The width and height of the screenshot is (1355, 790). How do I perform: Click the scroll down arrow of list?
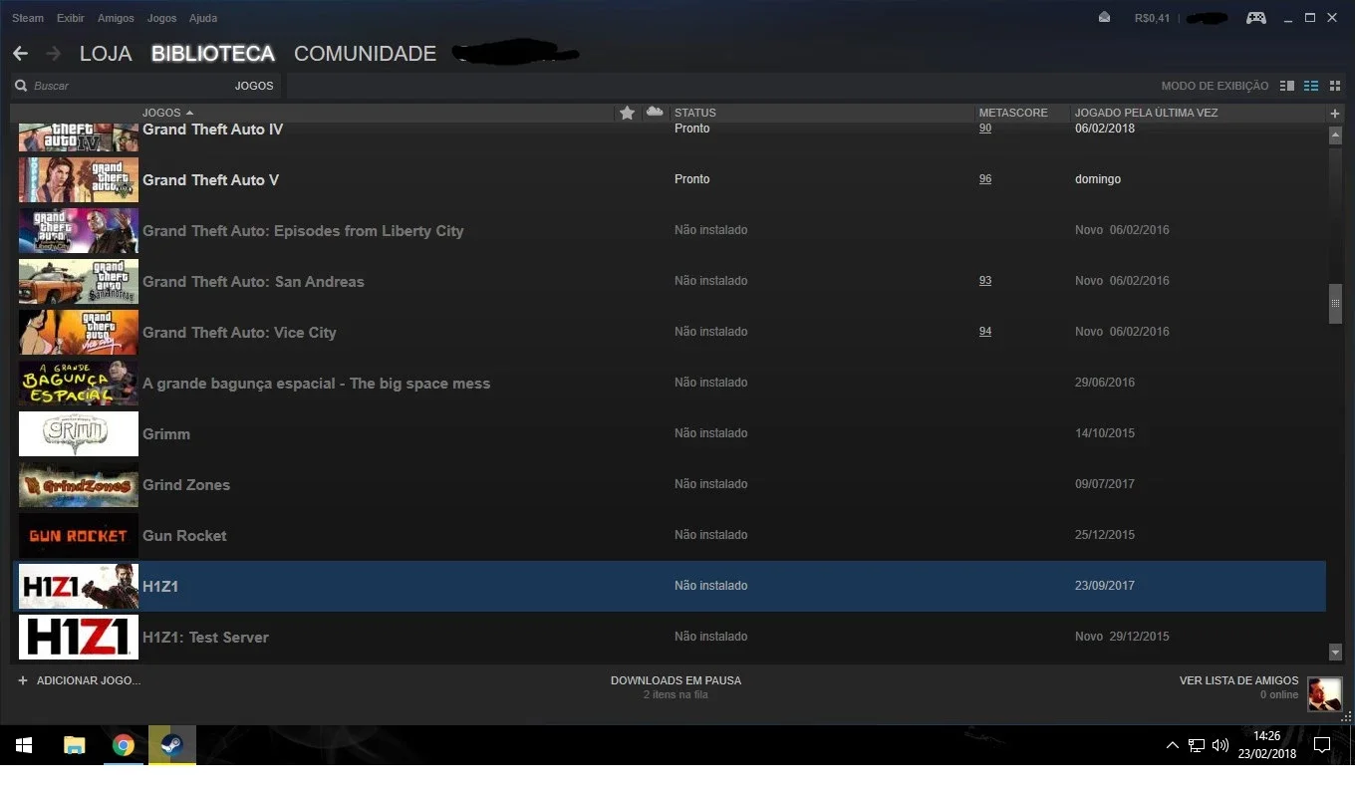click(1336, 653)
